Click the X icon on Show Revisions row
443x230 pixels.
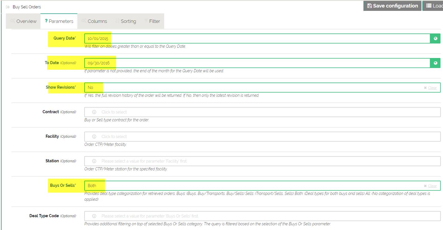pos(425,88)
